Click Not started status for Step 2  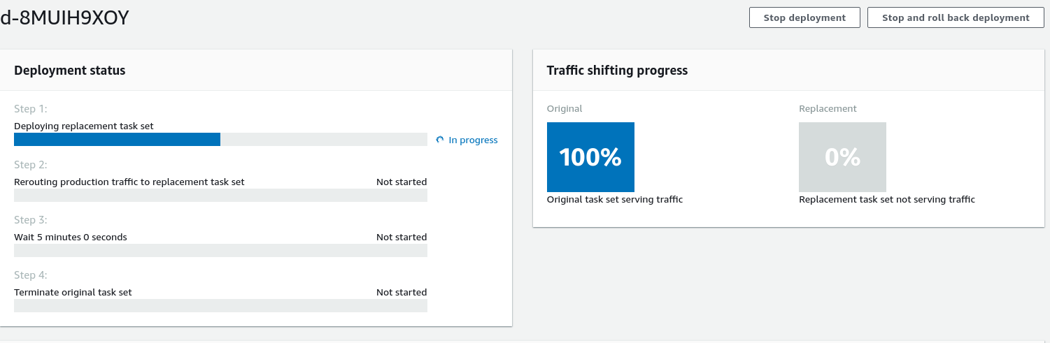(401, 182)
